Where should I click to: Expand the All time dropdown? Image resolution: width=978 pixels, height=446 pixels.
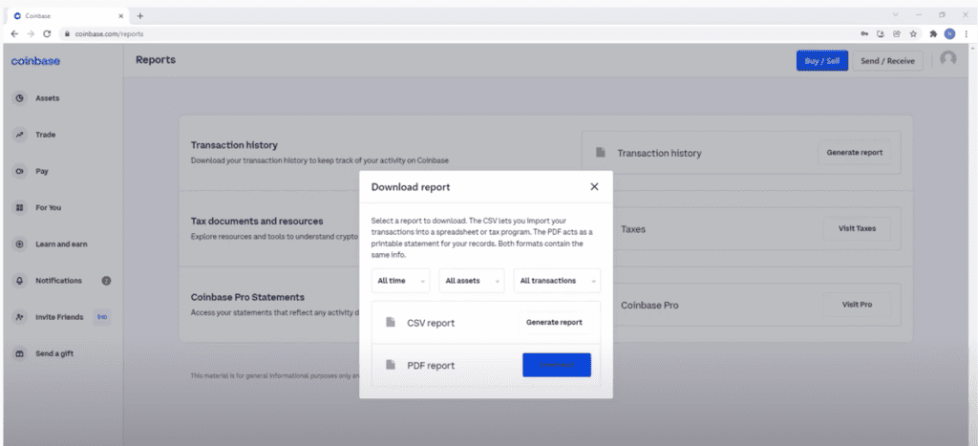pos(399,281)
